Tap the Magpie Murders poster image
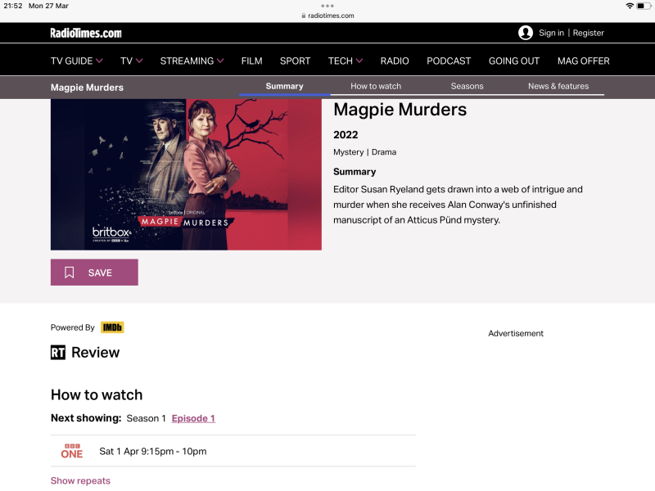655x491 pixels. [186, 174]
